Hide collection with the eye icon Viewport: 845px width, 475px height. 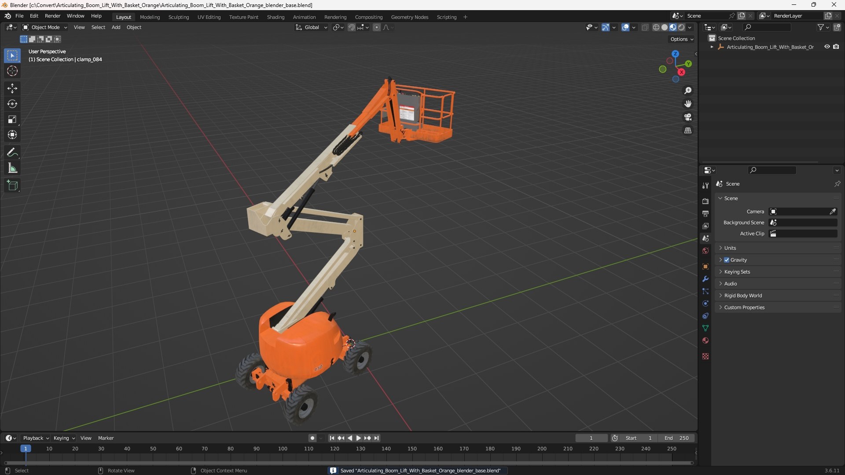(827, 47)
